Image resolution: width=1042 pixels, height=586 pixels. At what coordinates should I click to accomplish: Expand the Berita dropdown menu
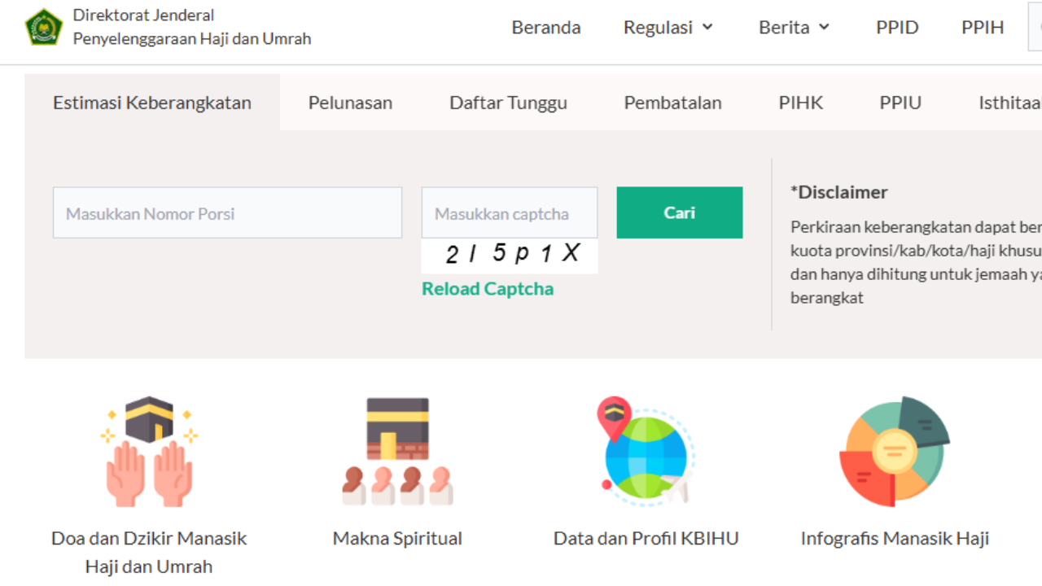[x=795, y=27]
